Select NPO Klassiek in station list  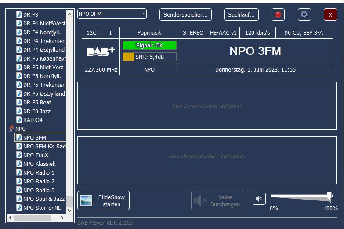(39, 164)
